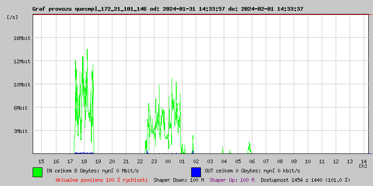Click the hour 14 marker on x-axis
373x186 pixels.
[x=364, y=161]
